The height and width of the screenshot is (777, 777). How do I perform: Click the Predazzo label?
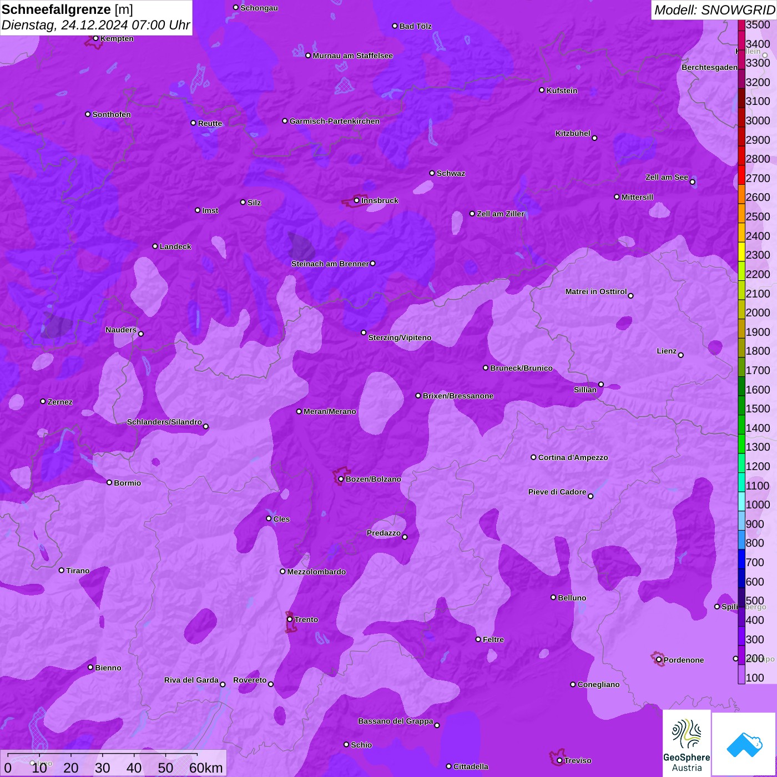click(384, 533)
